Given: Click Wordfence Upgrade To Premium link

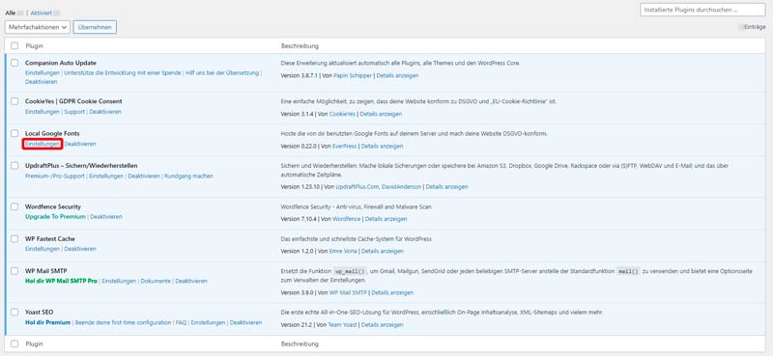Looking at the screenshot, I should click(55, 217).
